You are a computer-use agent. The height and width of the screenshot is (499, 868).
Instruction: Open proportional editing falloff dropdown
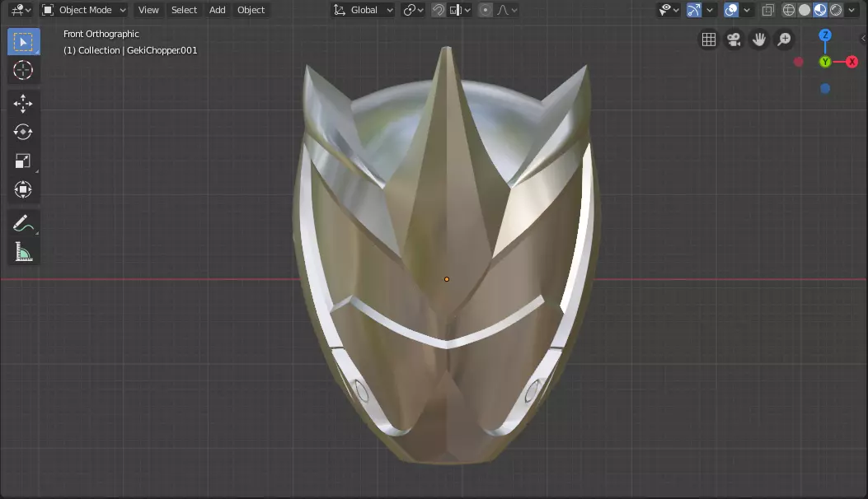pos(506,10)
